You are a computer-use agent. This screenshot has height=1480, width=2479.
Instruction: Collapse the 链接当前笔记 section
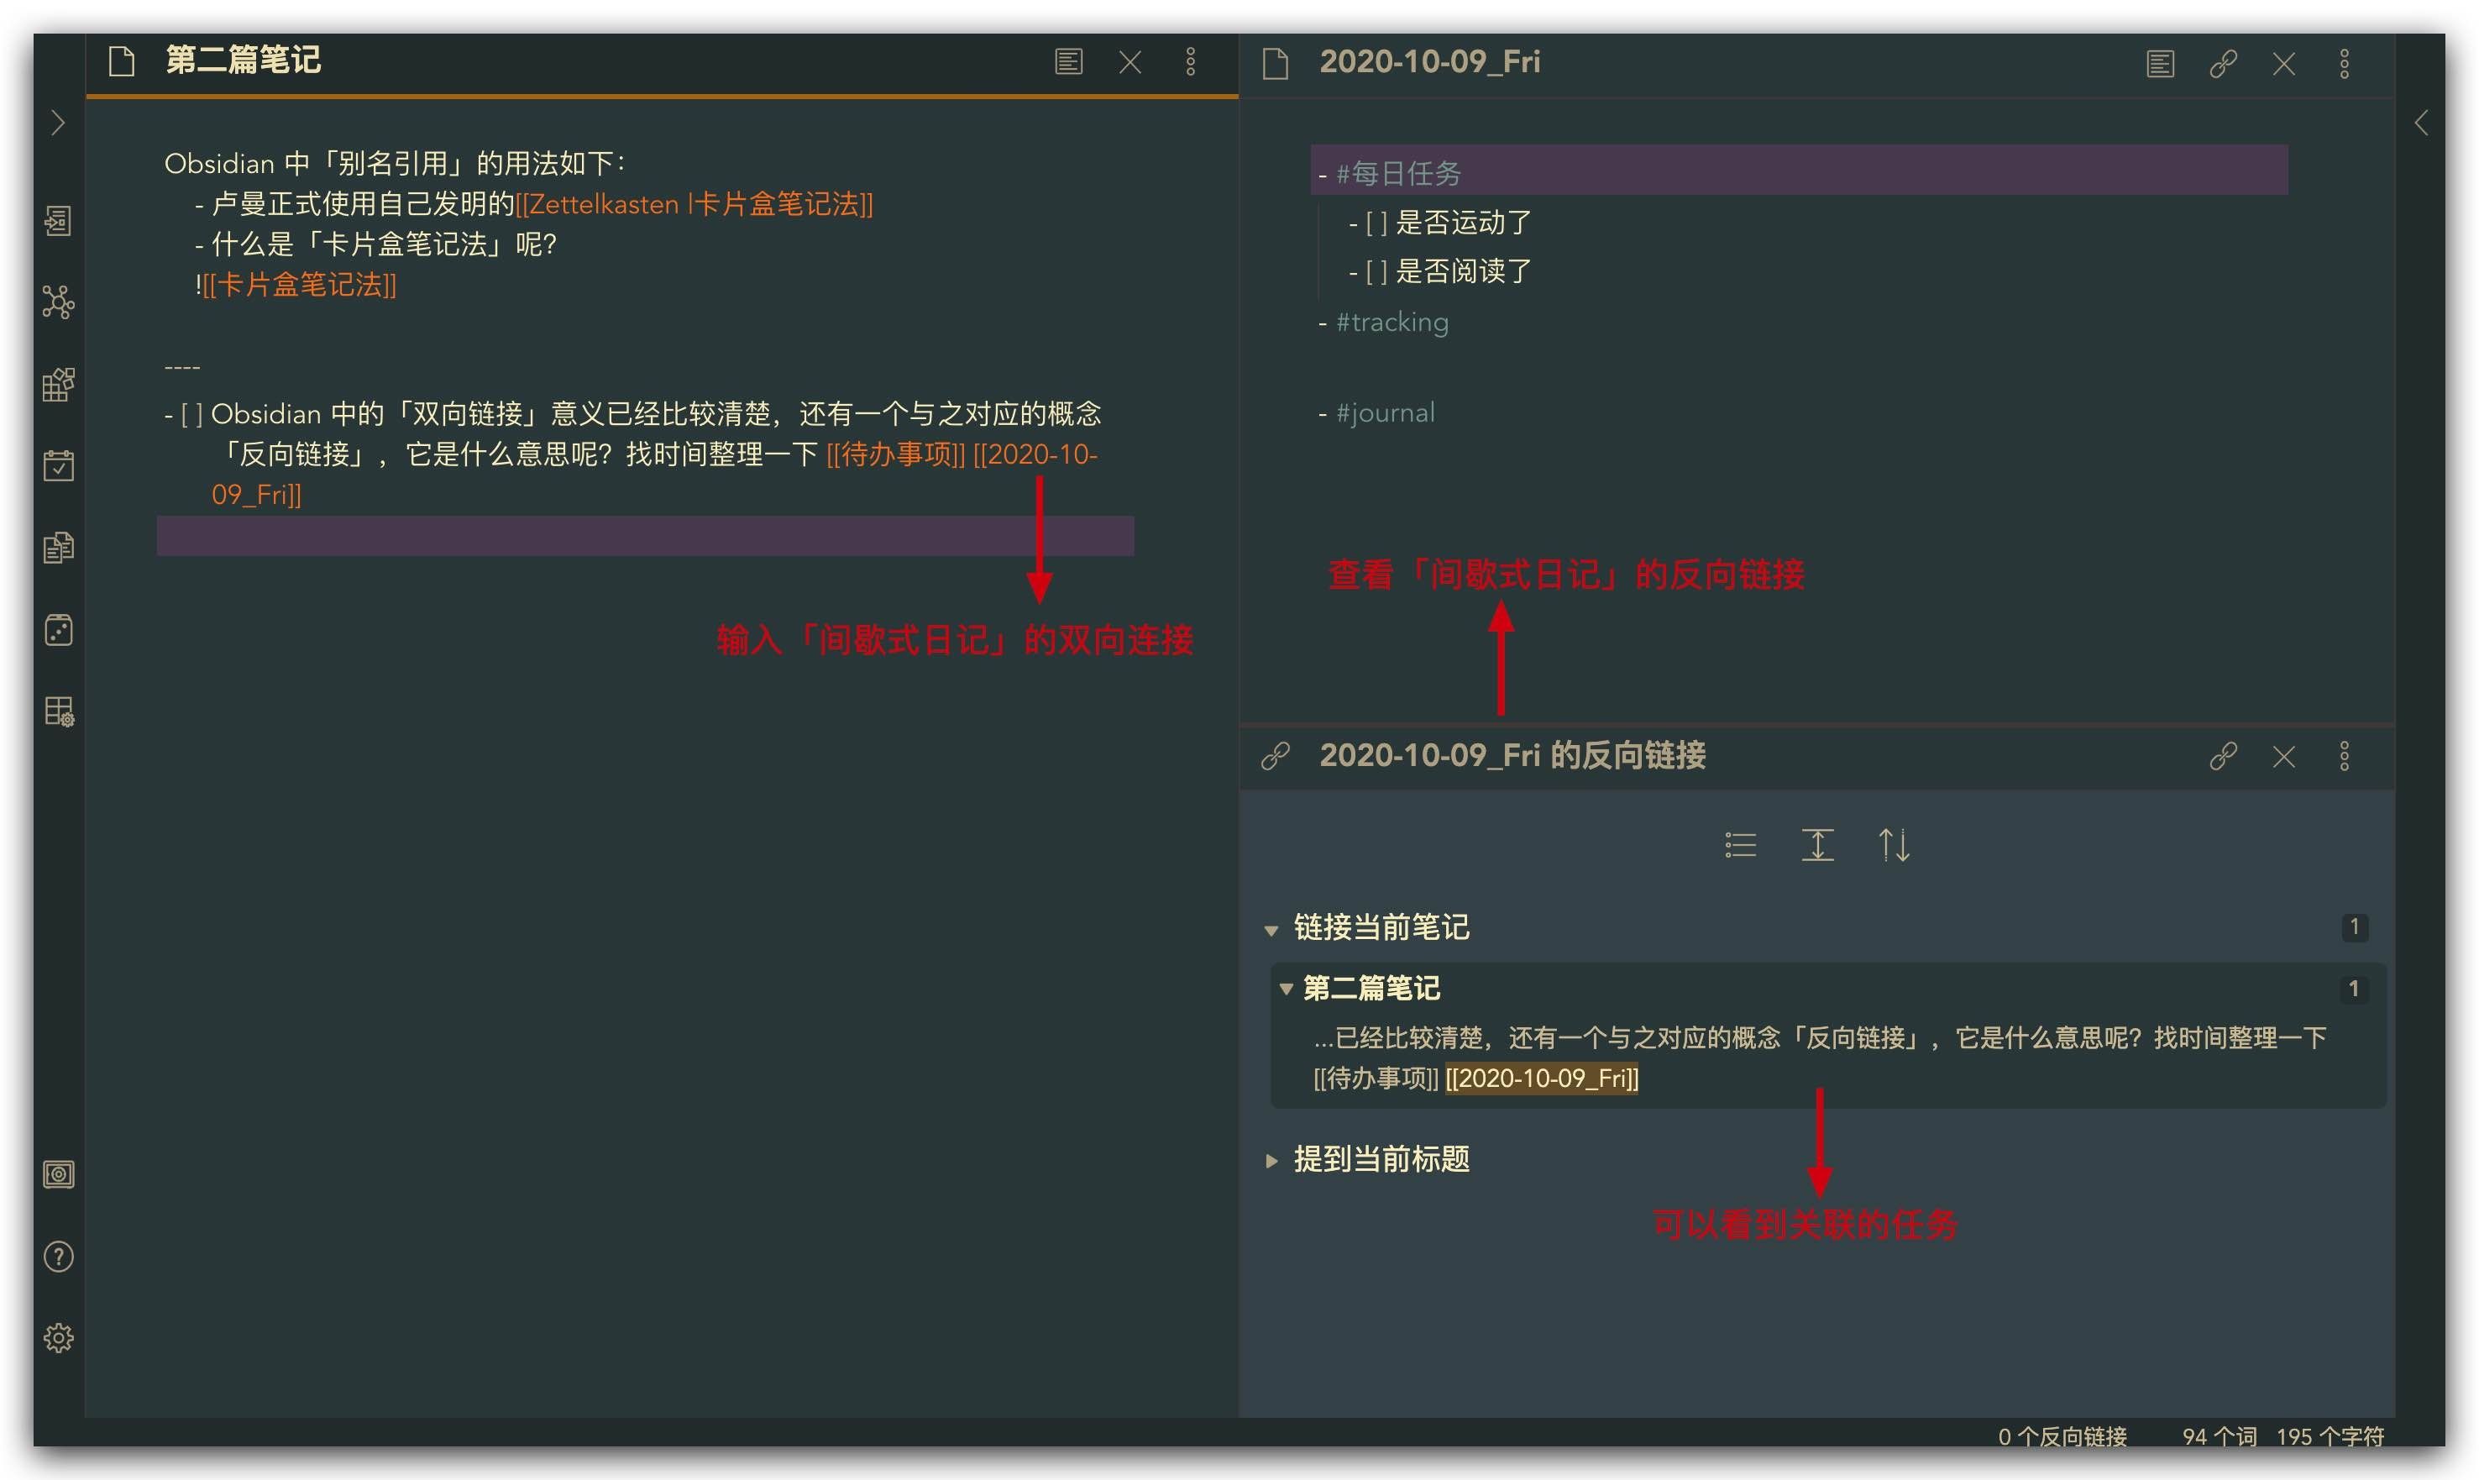1272,927
